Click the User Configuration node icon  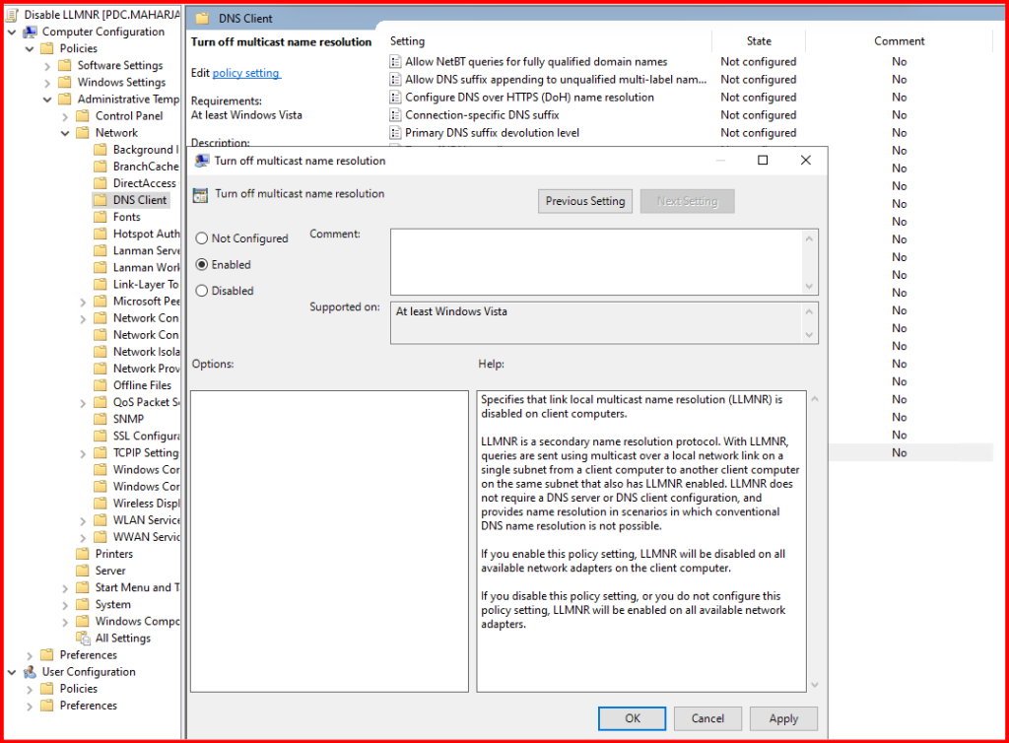[30, 672]
